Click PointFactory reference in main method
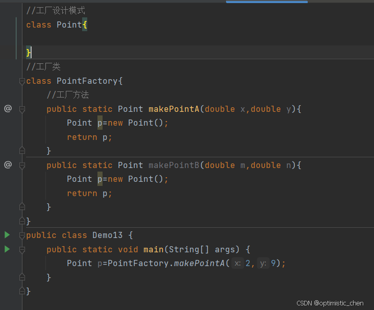This screenshot has height=310, width=374. click(138, 263)
